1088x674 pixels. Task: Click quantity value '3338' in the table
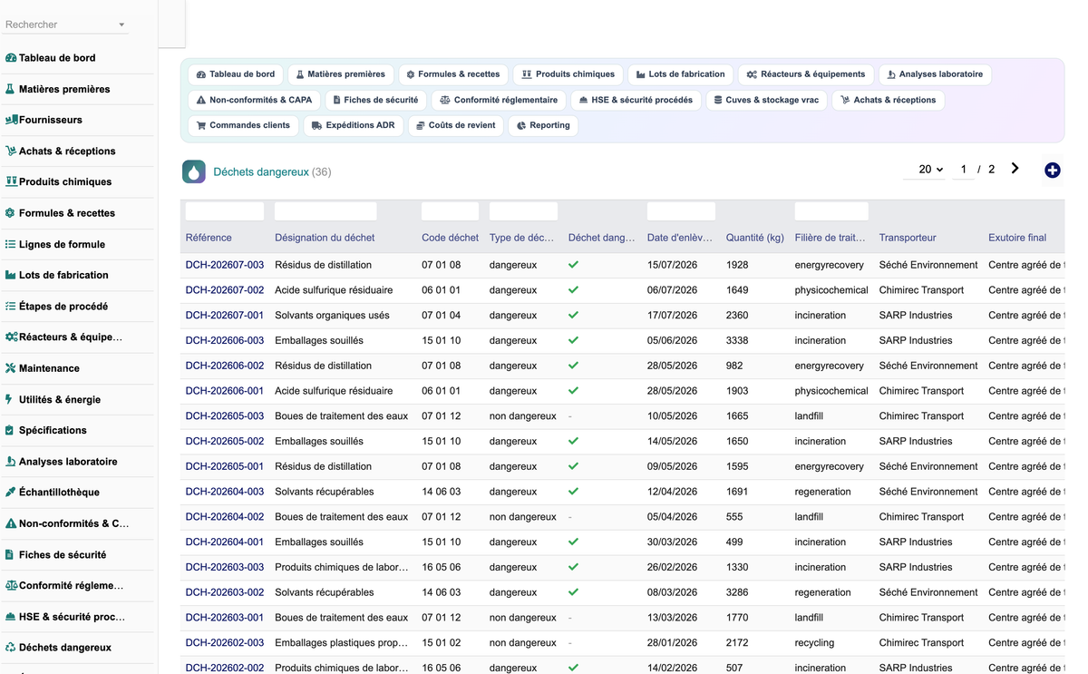[737, 340]
